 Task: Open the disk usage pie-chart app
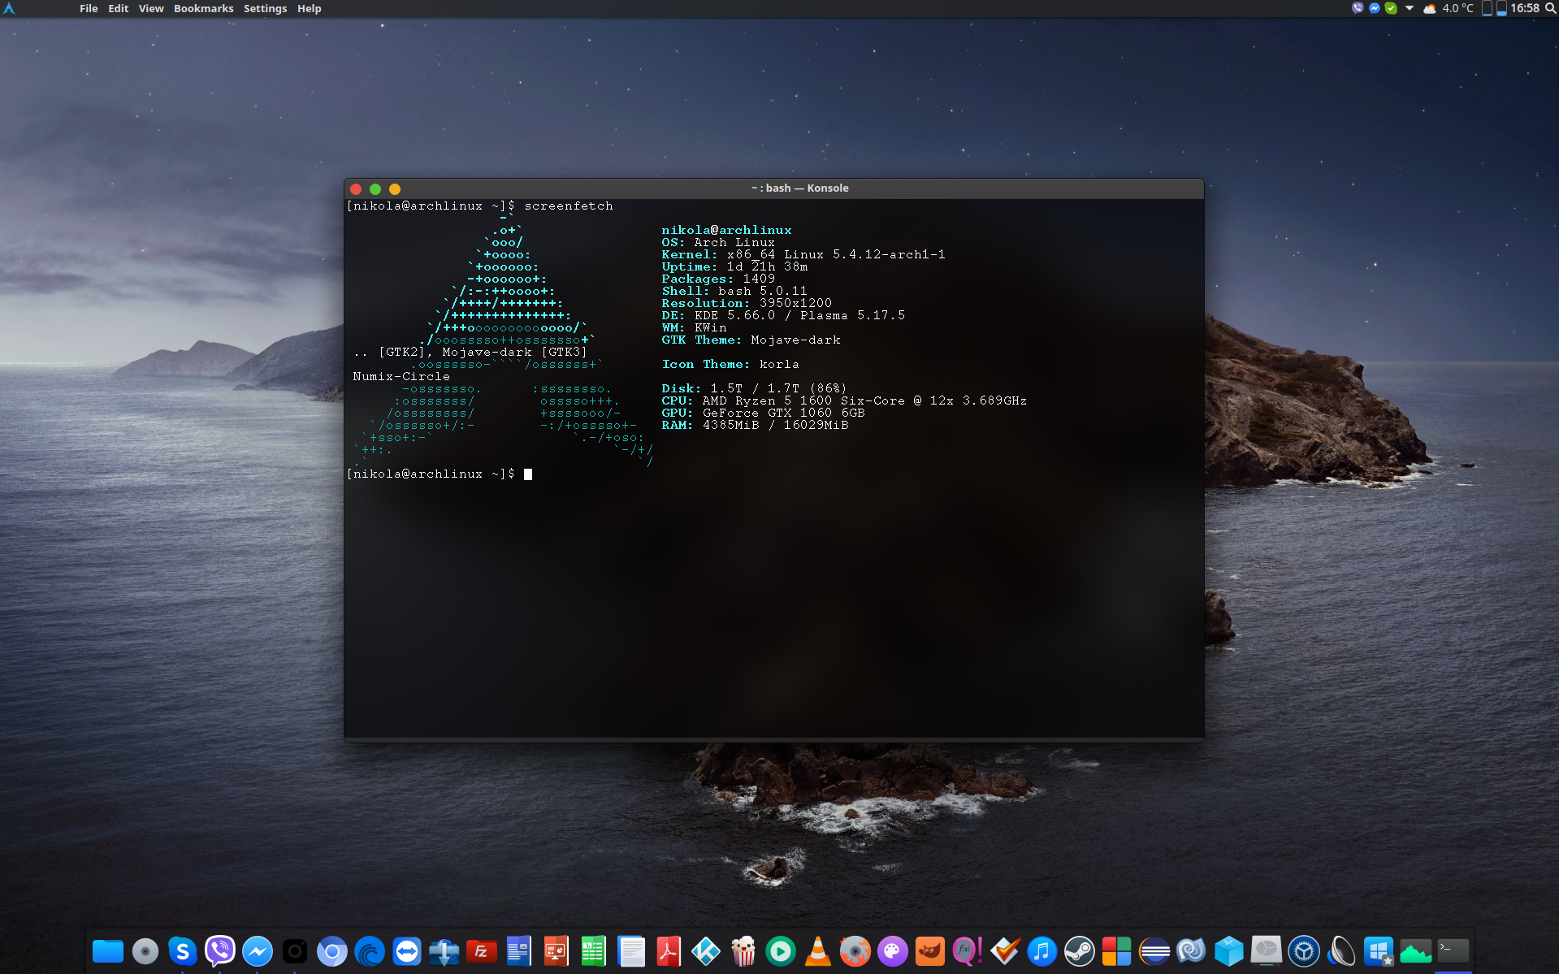1267,951
